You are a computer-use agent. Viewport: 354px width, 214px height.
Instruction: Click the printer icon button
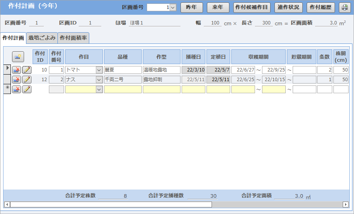tap(345, 7)
